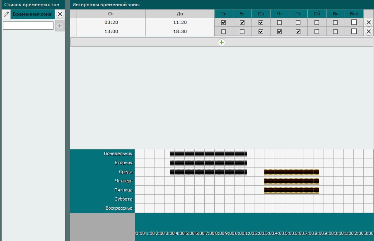Viewport: 374px width, 241px height.
Task: Click the brown interval bar on Четверг
Action: pos(291,181)
